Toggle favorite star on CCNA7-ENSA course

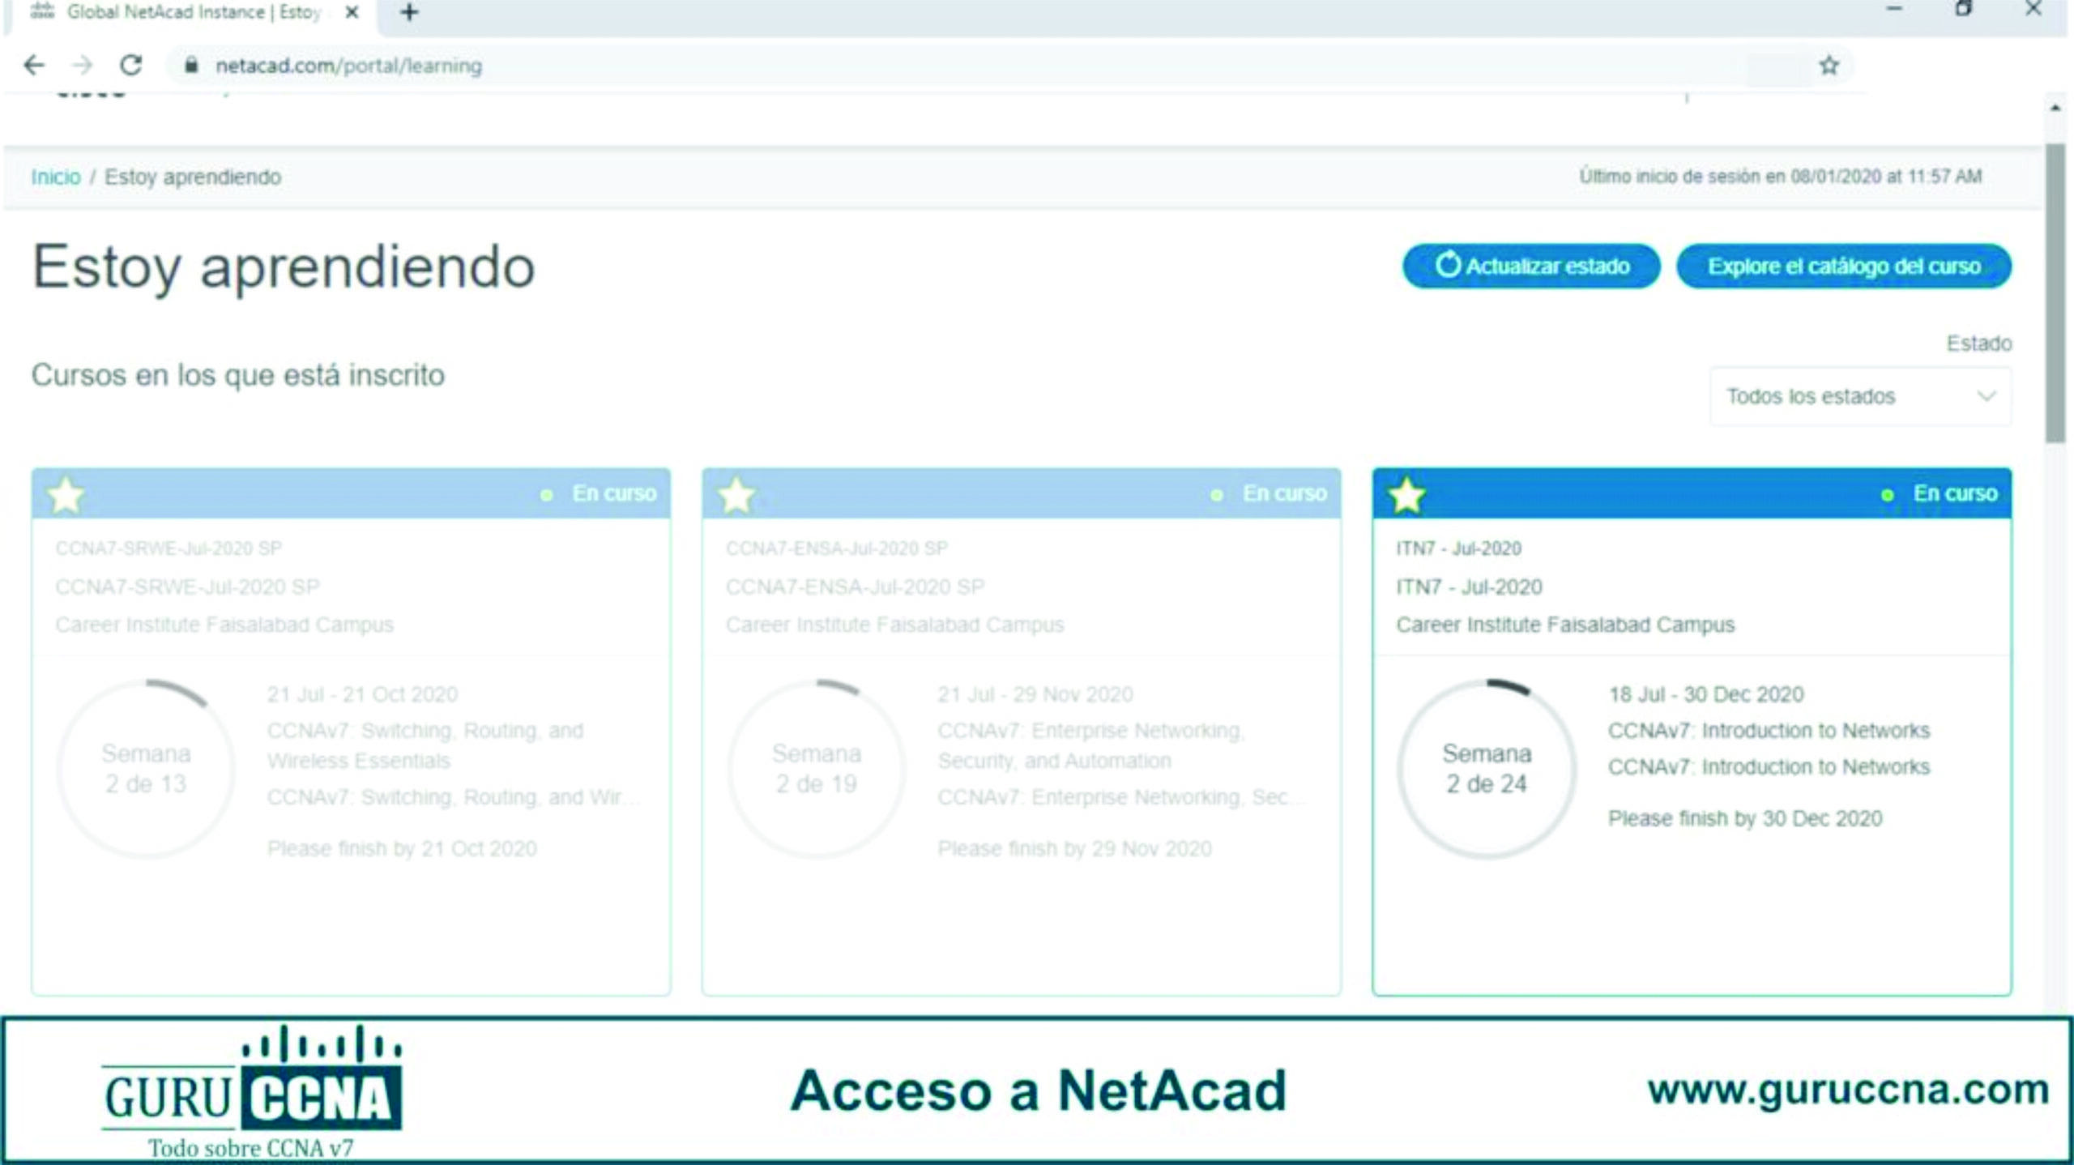point(736,494)
